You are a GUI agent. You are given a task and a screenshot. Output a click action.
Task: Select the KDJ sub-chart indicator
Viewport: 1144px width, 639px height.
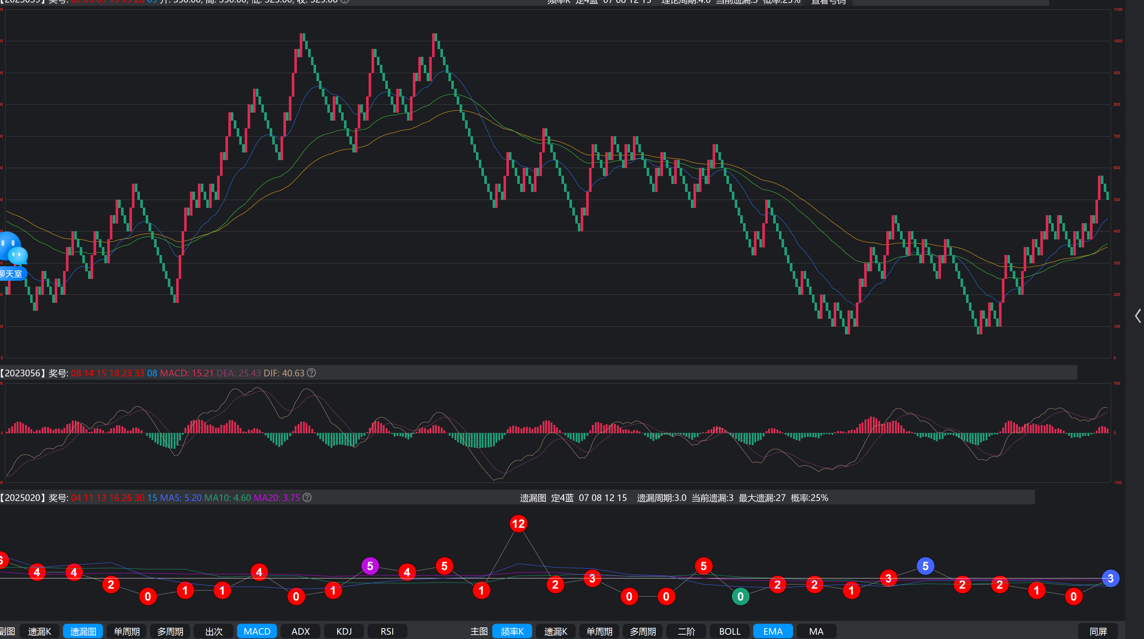344,631
